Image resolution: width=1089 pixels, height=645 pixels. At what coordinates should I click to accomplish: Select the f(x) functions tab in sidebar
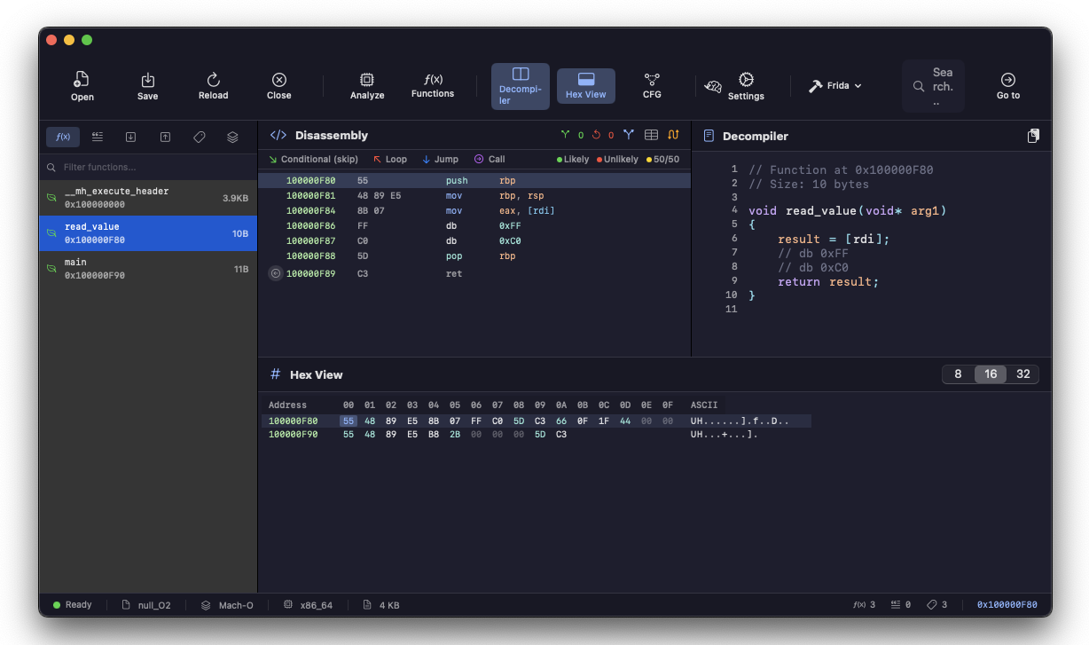tap(62, 136)
